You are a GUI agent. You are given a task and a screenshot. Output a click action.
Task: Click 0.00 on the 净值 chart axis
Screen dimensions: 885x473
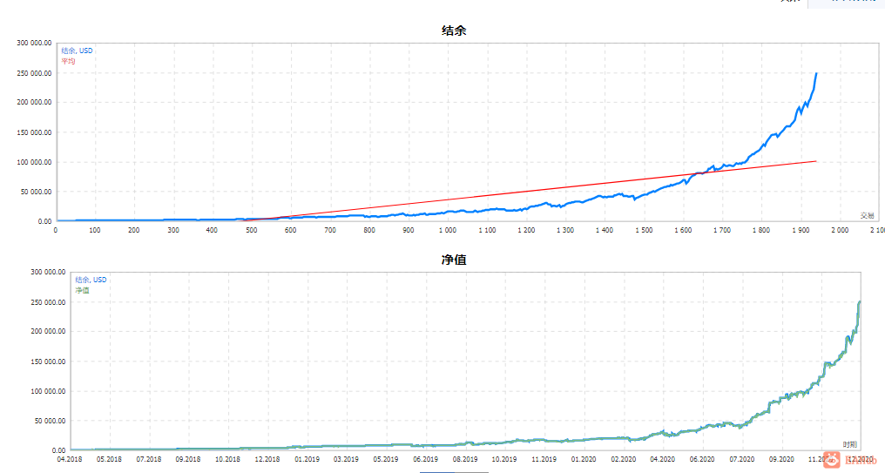[58, 450]
